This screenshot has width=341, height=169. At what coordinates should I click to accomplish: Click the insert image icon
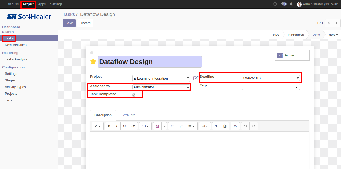(225, 126)
